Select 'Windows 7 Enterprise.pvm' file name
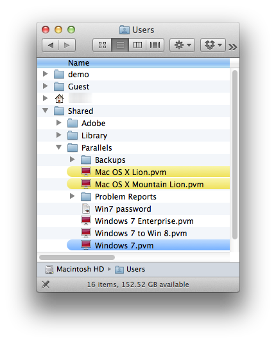Viewport: 276px width, 343px height. point(144,221)
